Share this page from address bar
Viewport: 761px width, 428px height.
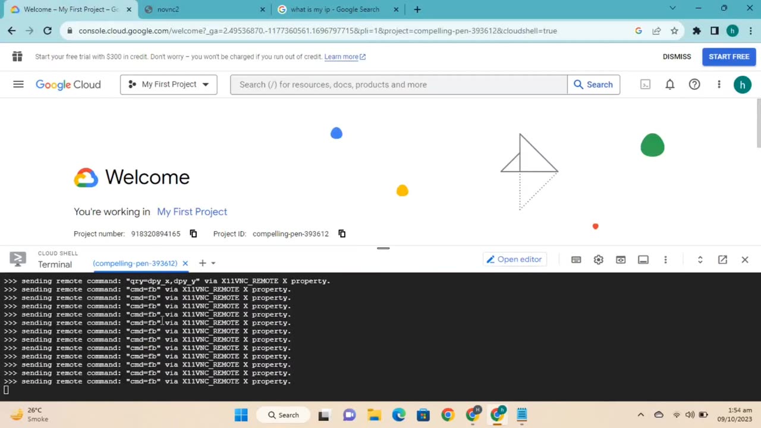[656, 31]
